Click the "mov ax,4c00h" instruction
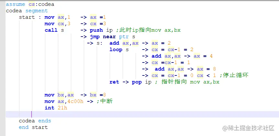The height and width of the screenshot is (136, 279). coord(64,101)
